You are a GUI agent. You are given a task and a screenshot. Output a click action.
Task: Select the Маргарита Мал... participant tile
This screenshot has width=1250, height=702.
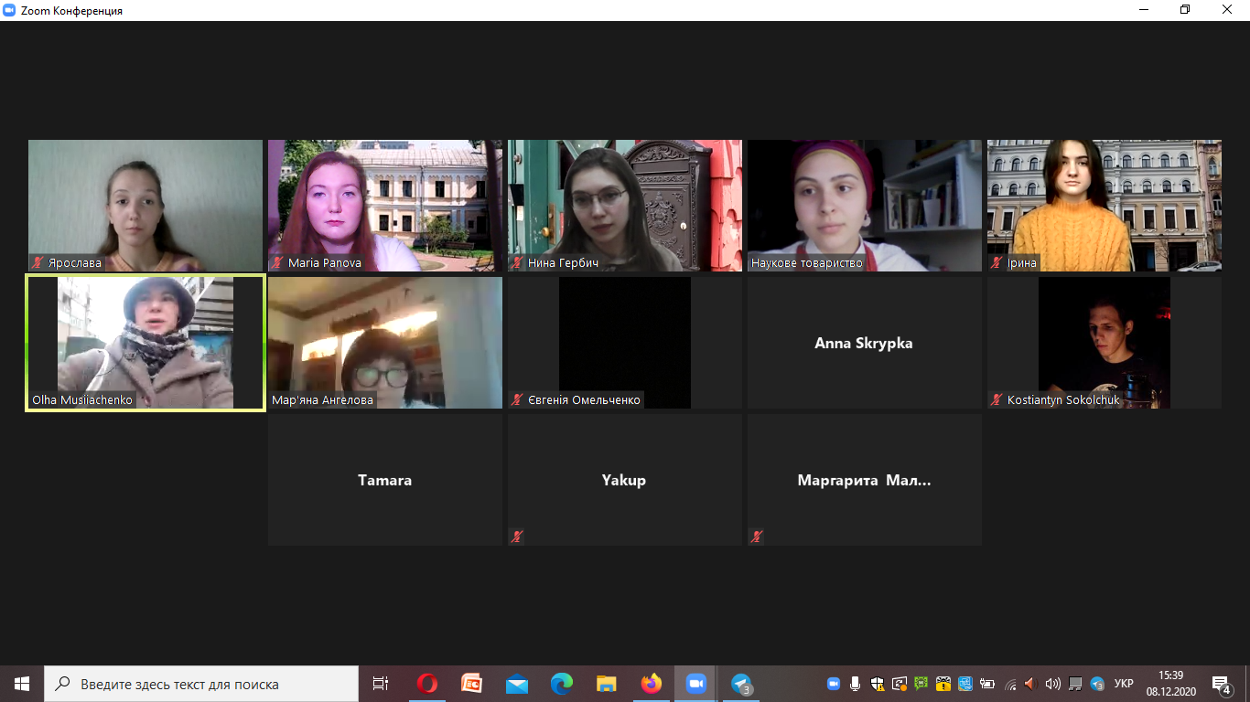865,480
